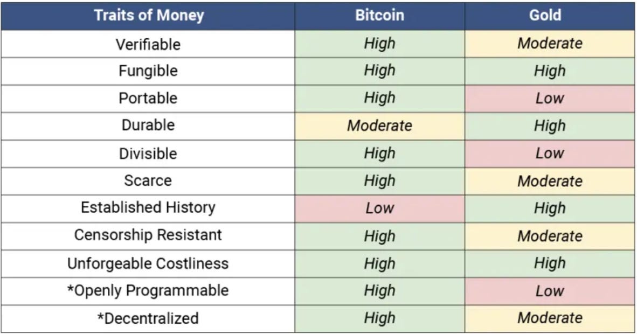Click Bitcoin's Low cell for Established History
The image size is (637, 334).
[380, 208]
